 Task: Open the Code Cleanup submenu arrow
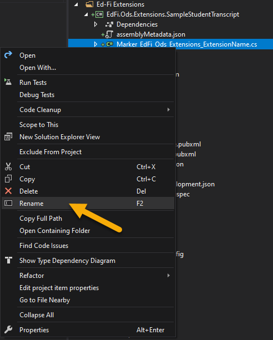pos(168,109)
